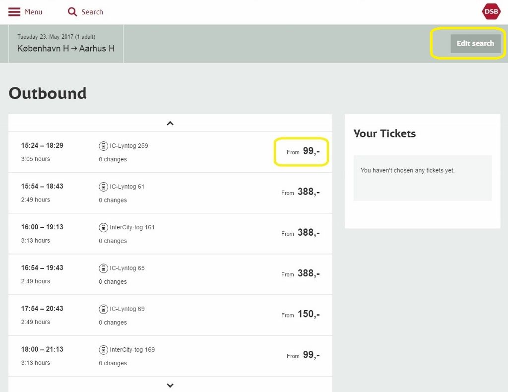Image resolution: width=508 pixels, height=392 pixels.
Task: Select the train icon next to IC-Lyntog 259
Action: 103,145
